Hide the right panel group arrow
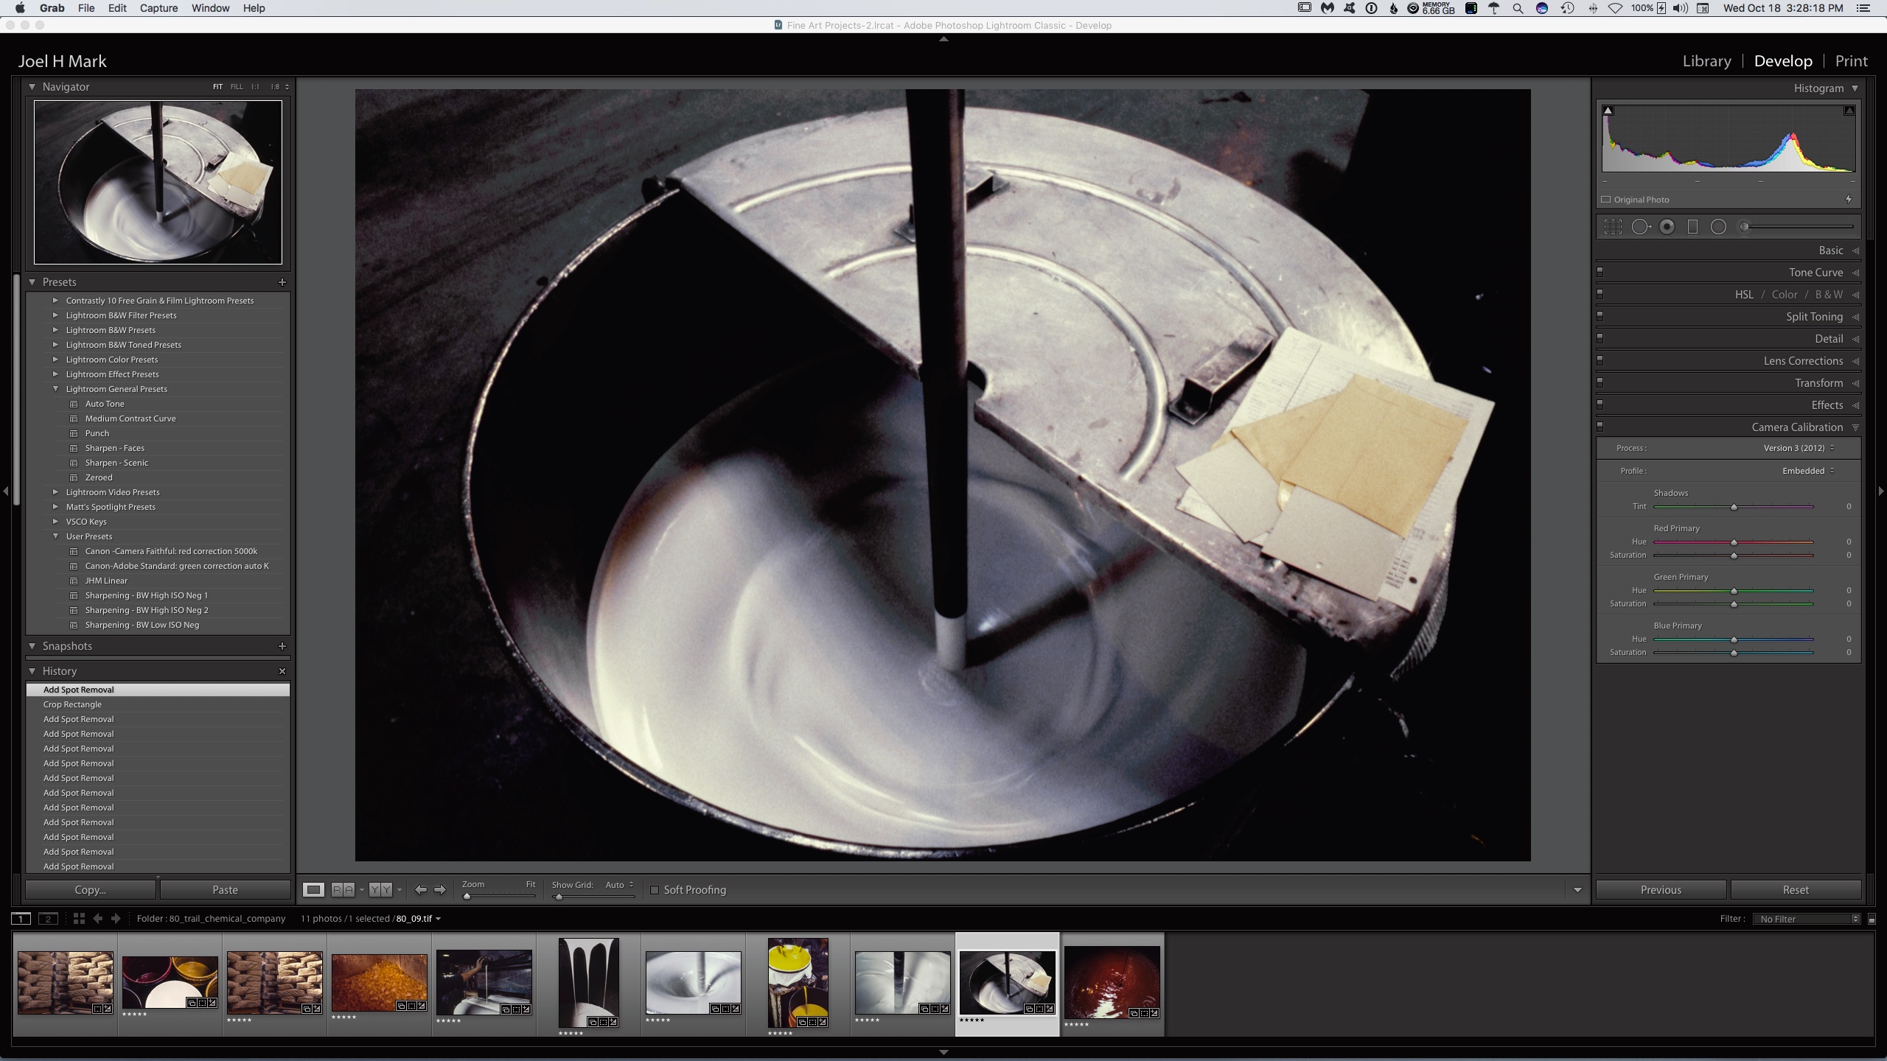The width and height of the screenshot is (1887, 1061). click(1881, 491)
